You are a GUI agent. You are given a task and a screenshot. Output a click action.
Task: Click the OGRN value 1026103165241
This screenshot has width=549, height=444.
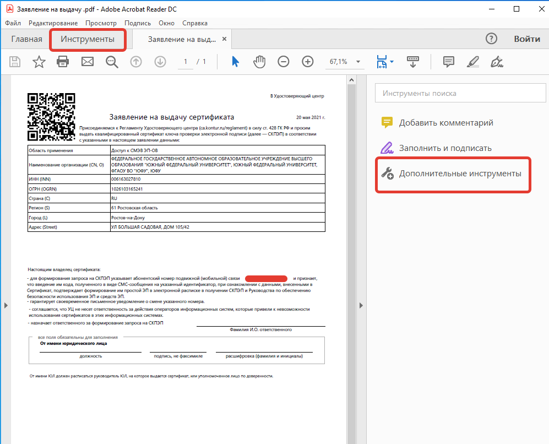127,189
